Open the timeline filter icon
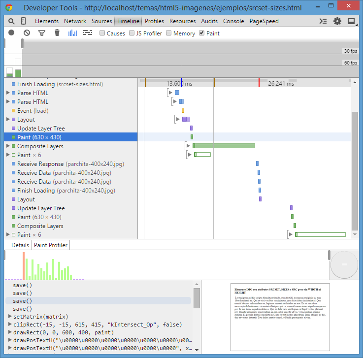The height and width of the screenshot is (358, 363). (42, 33)
